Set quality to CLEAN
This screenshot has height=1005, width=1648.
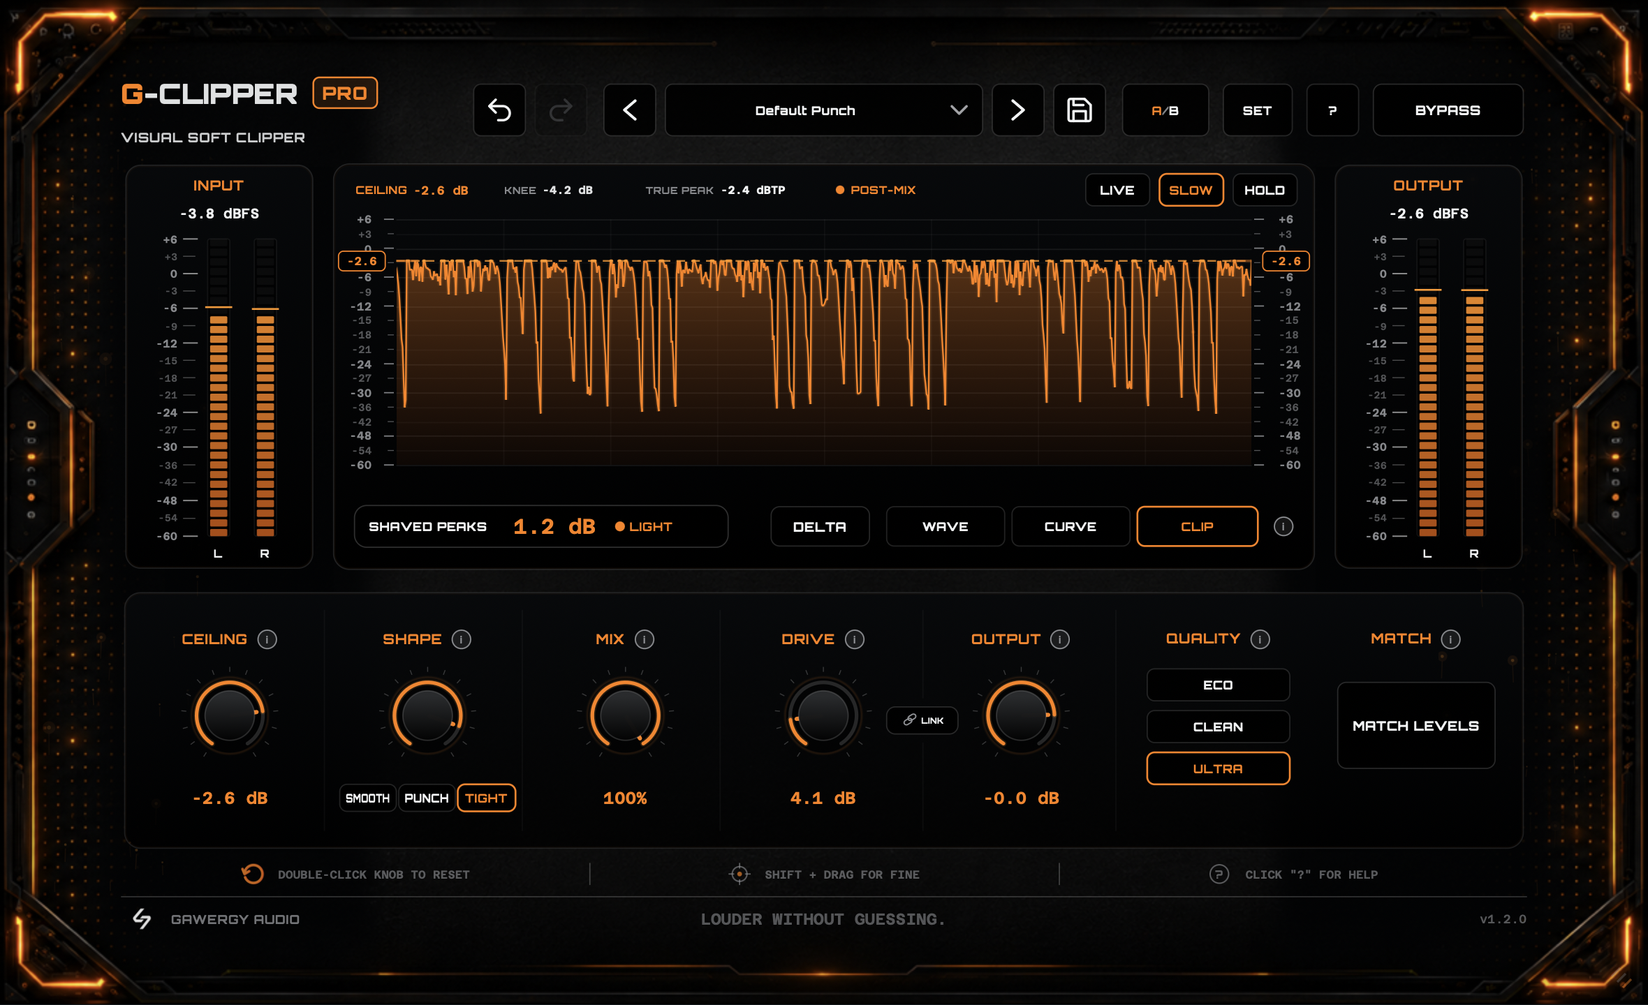[1218, 727]
